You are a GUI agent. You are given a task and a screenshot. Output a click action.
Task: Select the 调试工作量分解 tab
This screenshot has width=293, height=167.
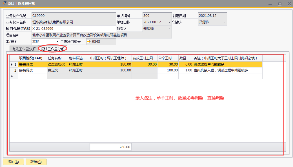[53, 49]
